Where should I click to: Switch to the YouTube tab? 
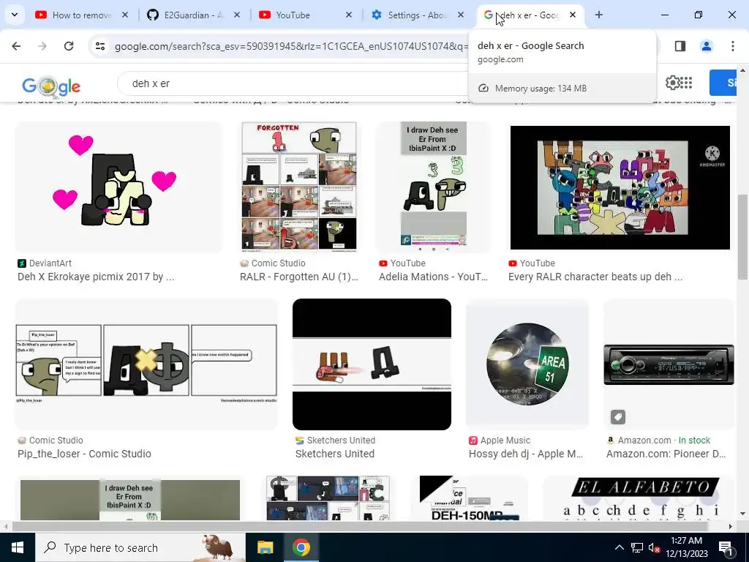(x=306, y=15)
